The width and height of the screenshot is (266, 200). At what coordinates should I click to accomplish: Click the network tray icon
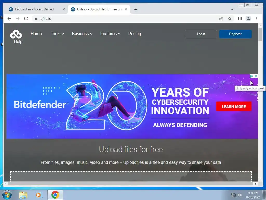click(x=234, y=195)
